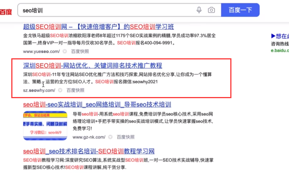Click the sz.seowhy.com URL
The height and width of the screenshot is (173, 289).
(39, 91)
